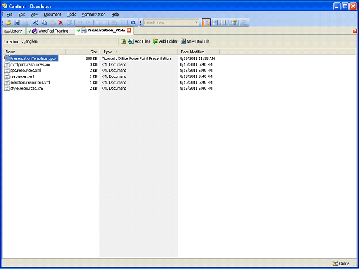Sort by the Size column header
359x269 pixels.
point(82,52)
